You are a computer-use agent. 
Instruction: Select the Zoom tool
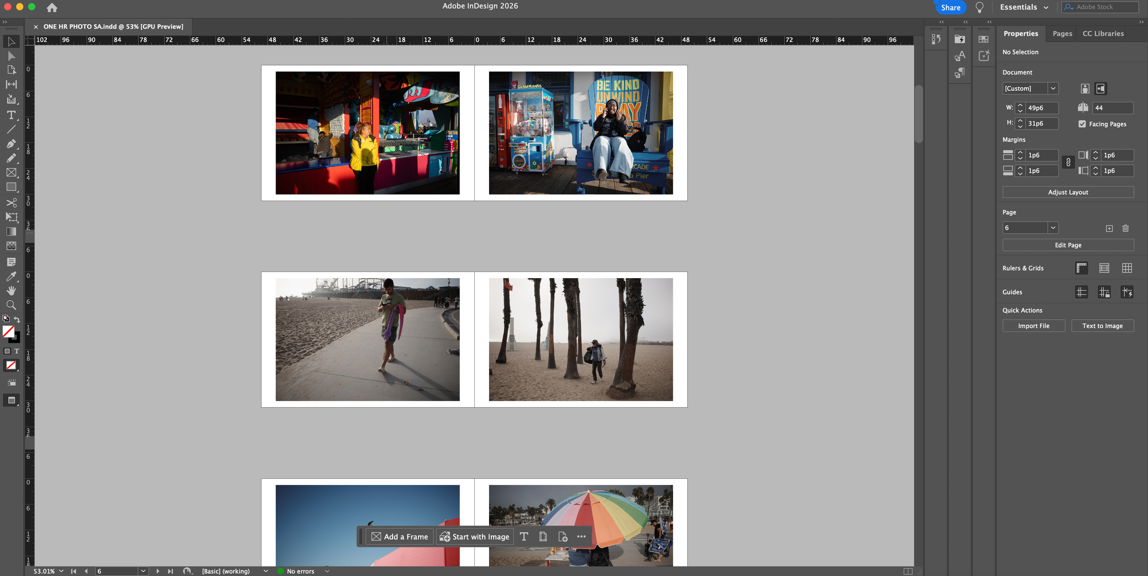pos(11,305)
